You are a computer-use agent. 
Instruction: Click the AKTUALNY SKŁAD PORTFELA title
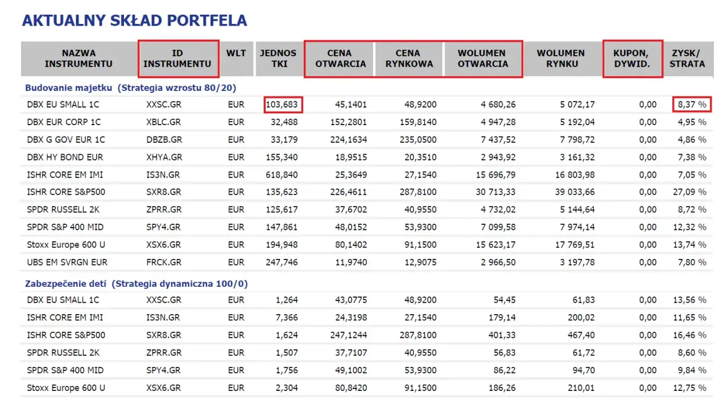click(134, 20)
